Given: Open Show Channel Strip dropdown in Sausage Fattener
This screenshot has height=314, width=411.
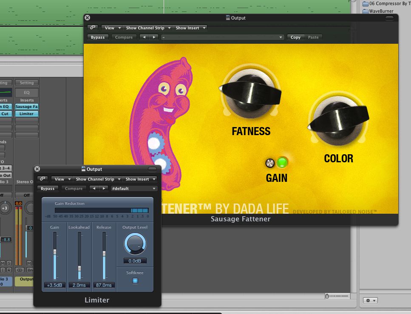Looking at the screenshot, I should 148,28.
